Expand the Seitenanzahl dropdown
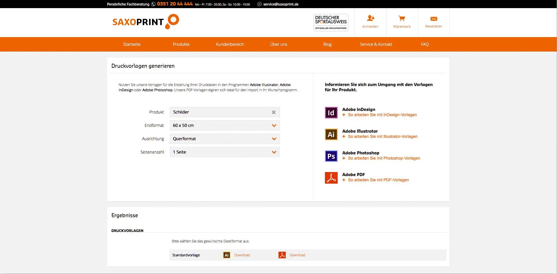This screenshot has height=274, width=557. tap(274, 152)
